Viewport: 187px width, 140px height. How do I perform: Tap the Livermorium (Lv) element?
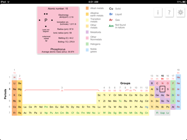point(168,113)
